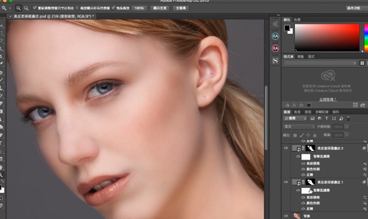Viewport: 368px width, 219px height.
Task: Open the 步驟記錄 tab
Action: pyautogui.click(x=322, y=112)
